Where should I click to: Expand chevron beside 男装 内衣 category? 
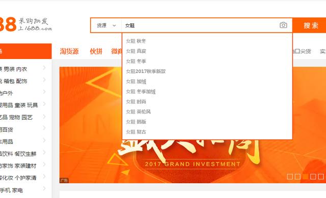pyautogui.click(x=44, y=68)
